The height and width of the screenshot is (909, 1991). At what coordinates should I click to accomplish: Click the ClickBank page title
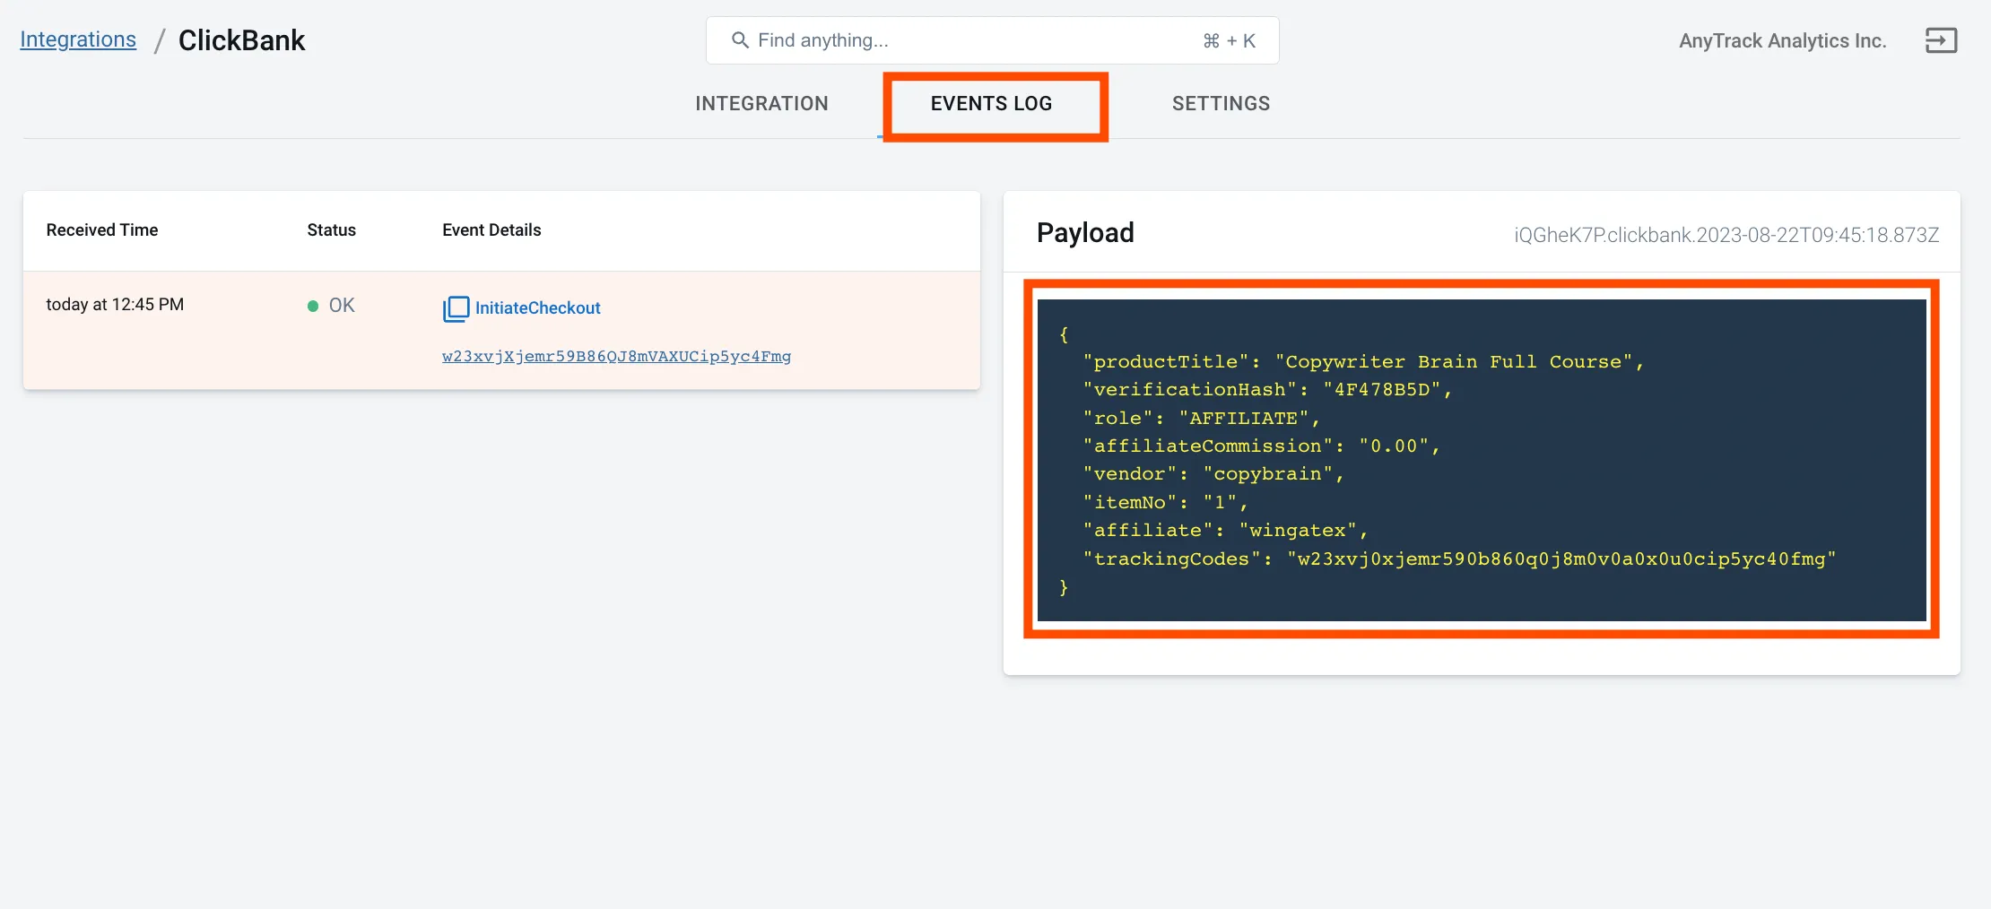[241, 40]
